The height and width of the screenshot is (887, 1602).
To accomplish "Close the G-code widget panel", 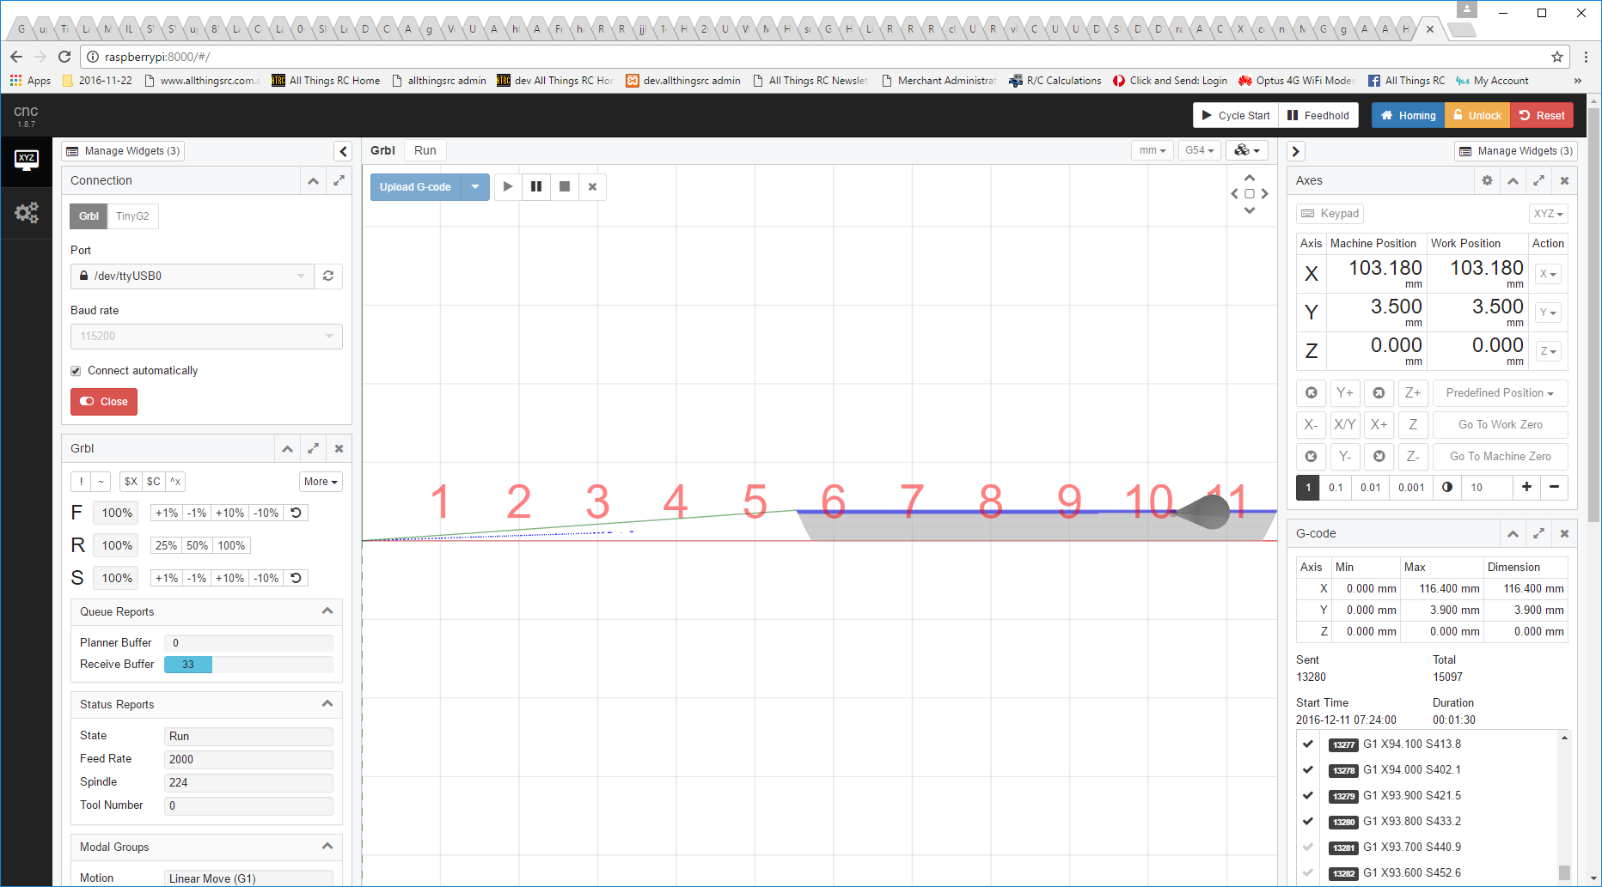I will 1564,533.
